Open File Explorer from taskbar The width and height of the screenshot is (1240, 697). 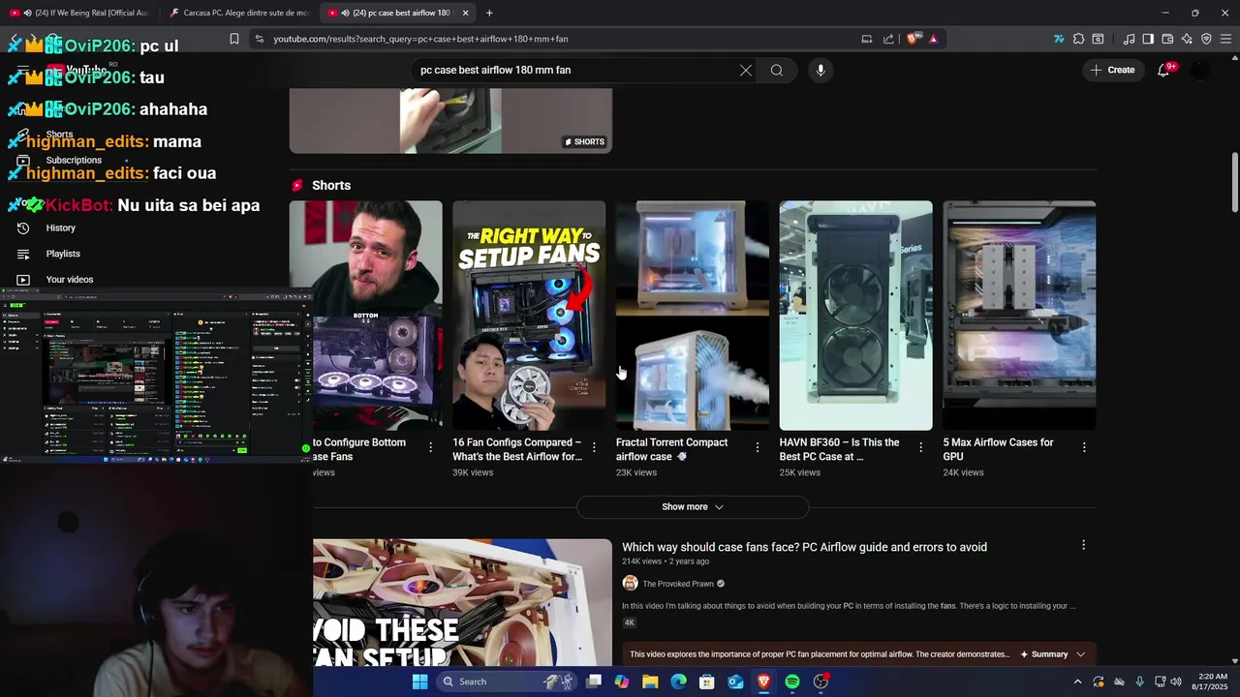click(650, 682)
